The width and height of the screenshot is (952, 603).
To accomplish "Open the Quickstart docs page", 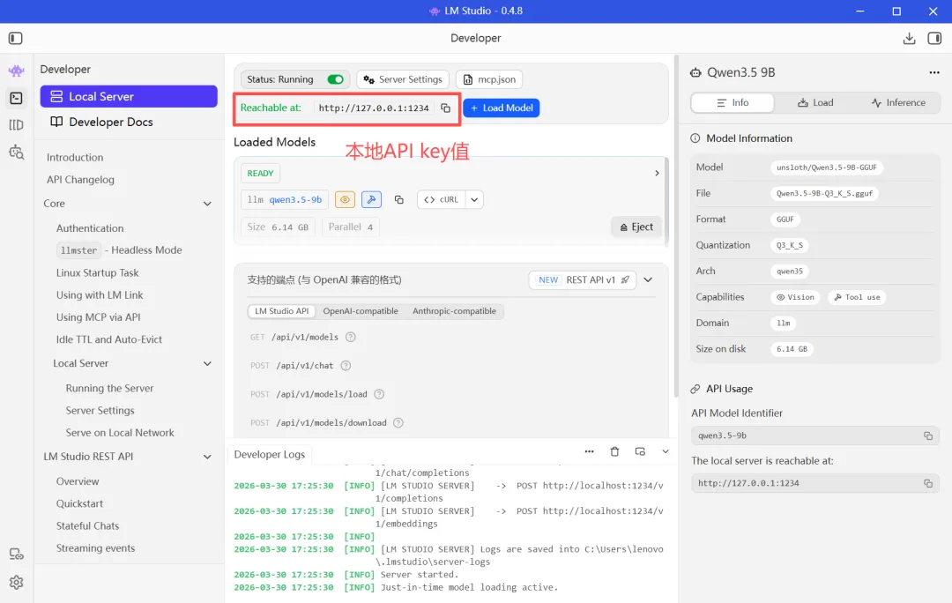I will [x=79, y=504].
